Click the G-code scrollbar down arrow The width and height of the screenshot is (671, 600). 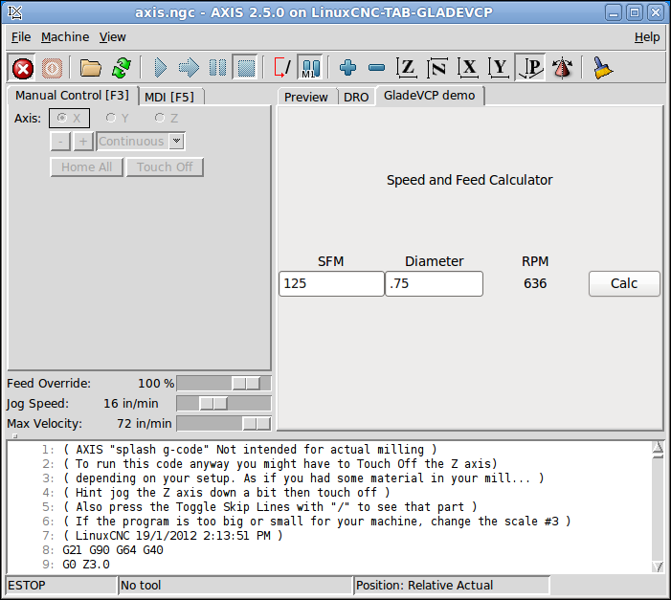pos(658,567)
